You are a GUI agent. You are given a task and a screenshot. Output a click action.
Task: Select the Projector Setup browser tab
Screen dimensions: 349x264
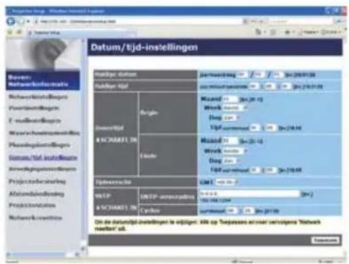tap(81, 33)
